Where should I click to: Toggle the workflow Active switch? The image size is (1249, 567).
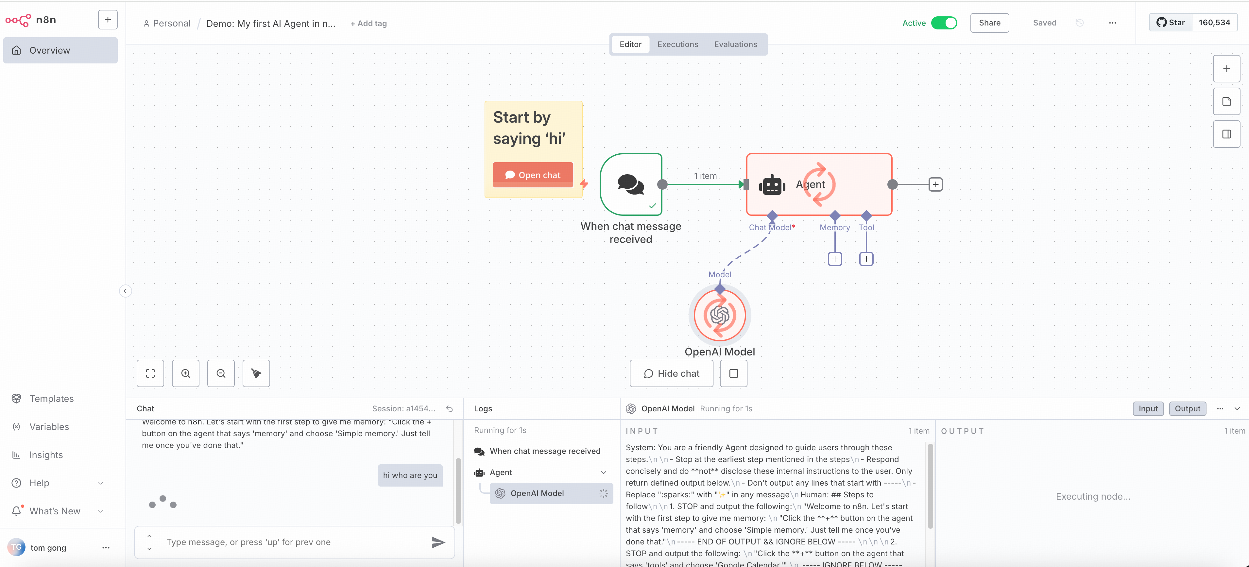coord(944,23)
